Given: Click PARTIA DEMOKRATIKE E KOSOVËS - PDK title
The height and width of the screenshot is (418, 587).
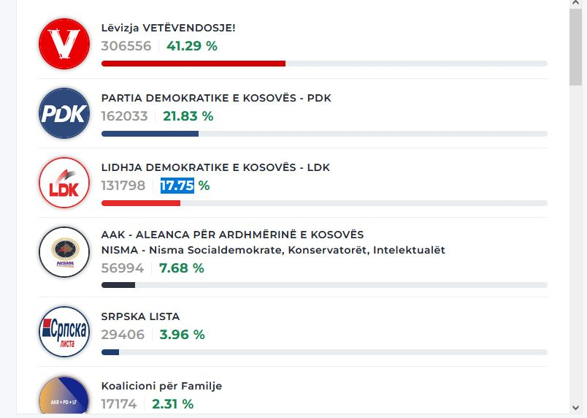Looking at the screenshot, I should click(216, 98).
